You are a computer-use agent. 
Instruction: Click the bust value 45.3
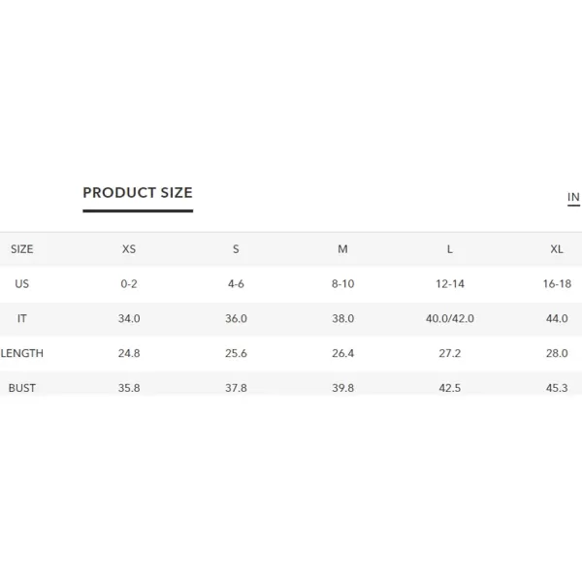[x=557, y=388]
